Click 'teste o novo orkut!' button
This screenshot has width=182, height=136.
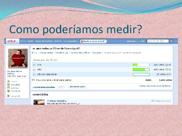tap(93, 41)
